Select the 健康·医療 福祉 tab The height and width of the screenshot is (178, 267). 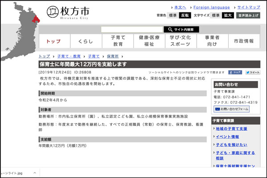[x=149, y=41]
